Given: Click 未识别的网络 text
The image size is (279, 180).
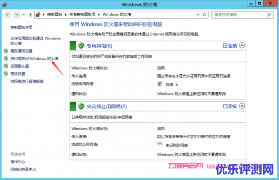Looking at the screenshot, I should [177, 145].
